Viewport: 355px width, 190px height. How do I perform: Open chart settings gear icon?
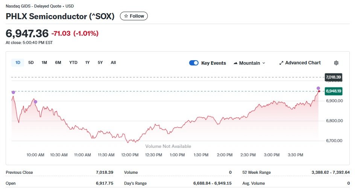336,63
